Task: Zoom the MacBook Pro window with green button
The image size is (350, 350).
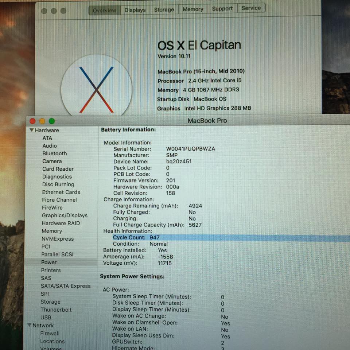Action: pos(52,121)
